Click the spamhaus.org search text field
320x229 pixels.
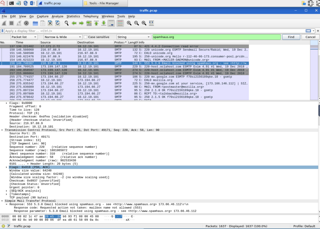coord(217,37)
